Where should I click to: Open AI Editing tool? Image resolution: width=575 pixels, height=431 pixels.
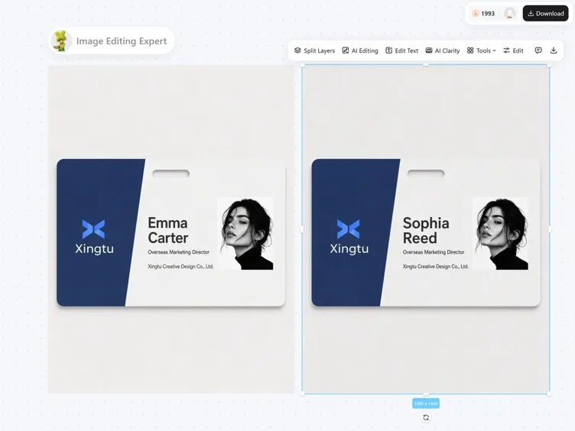coord(360,50)
